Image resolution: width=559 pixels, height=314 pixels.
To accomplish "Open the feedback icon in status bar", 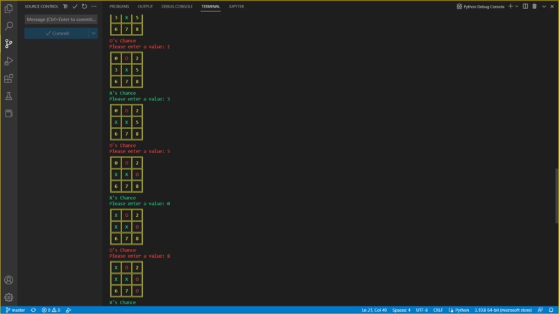I will 540,310.
